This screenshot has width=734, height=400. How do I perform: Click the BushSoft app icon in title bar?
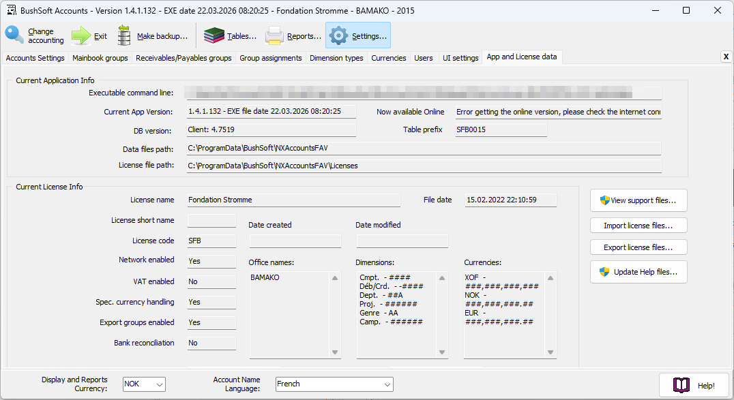[11, 10]
